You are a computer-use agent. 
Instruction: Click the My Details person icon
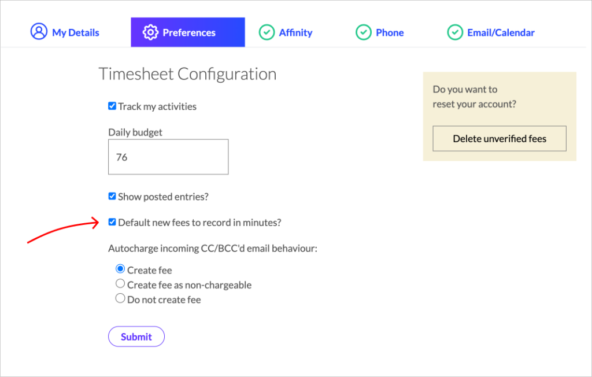tap(39, 32)
